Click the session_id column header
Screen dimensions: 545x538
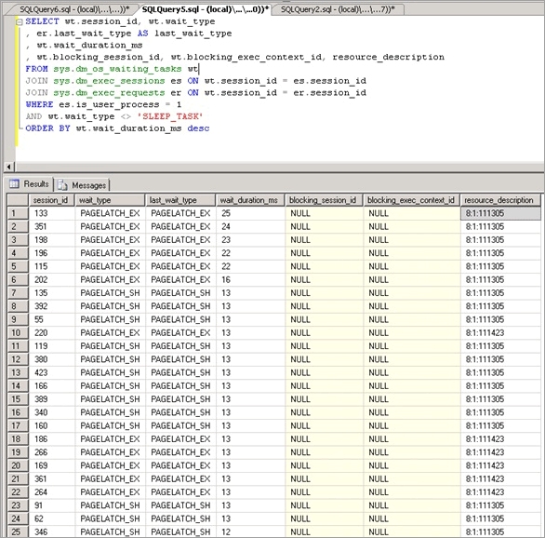(51, 200)
